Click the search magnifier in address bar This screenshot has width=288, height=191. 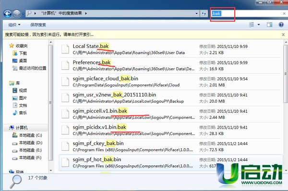click(29, 13)
